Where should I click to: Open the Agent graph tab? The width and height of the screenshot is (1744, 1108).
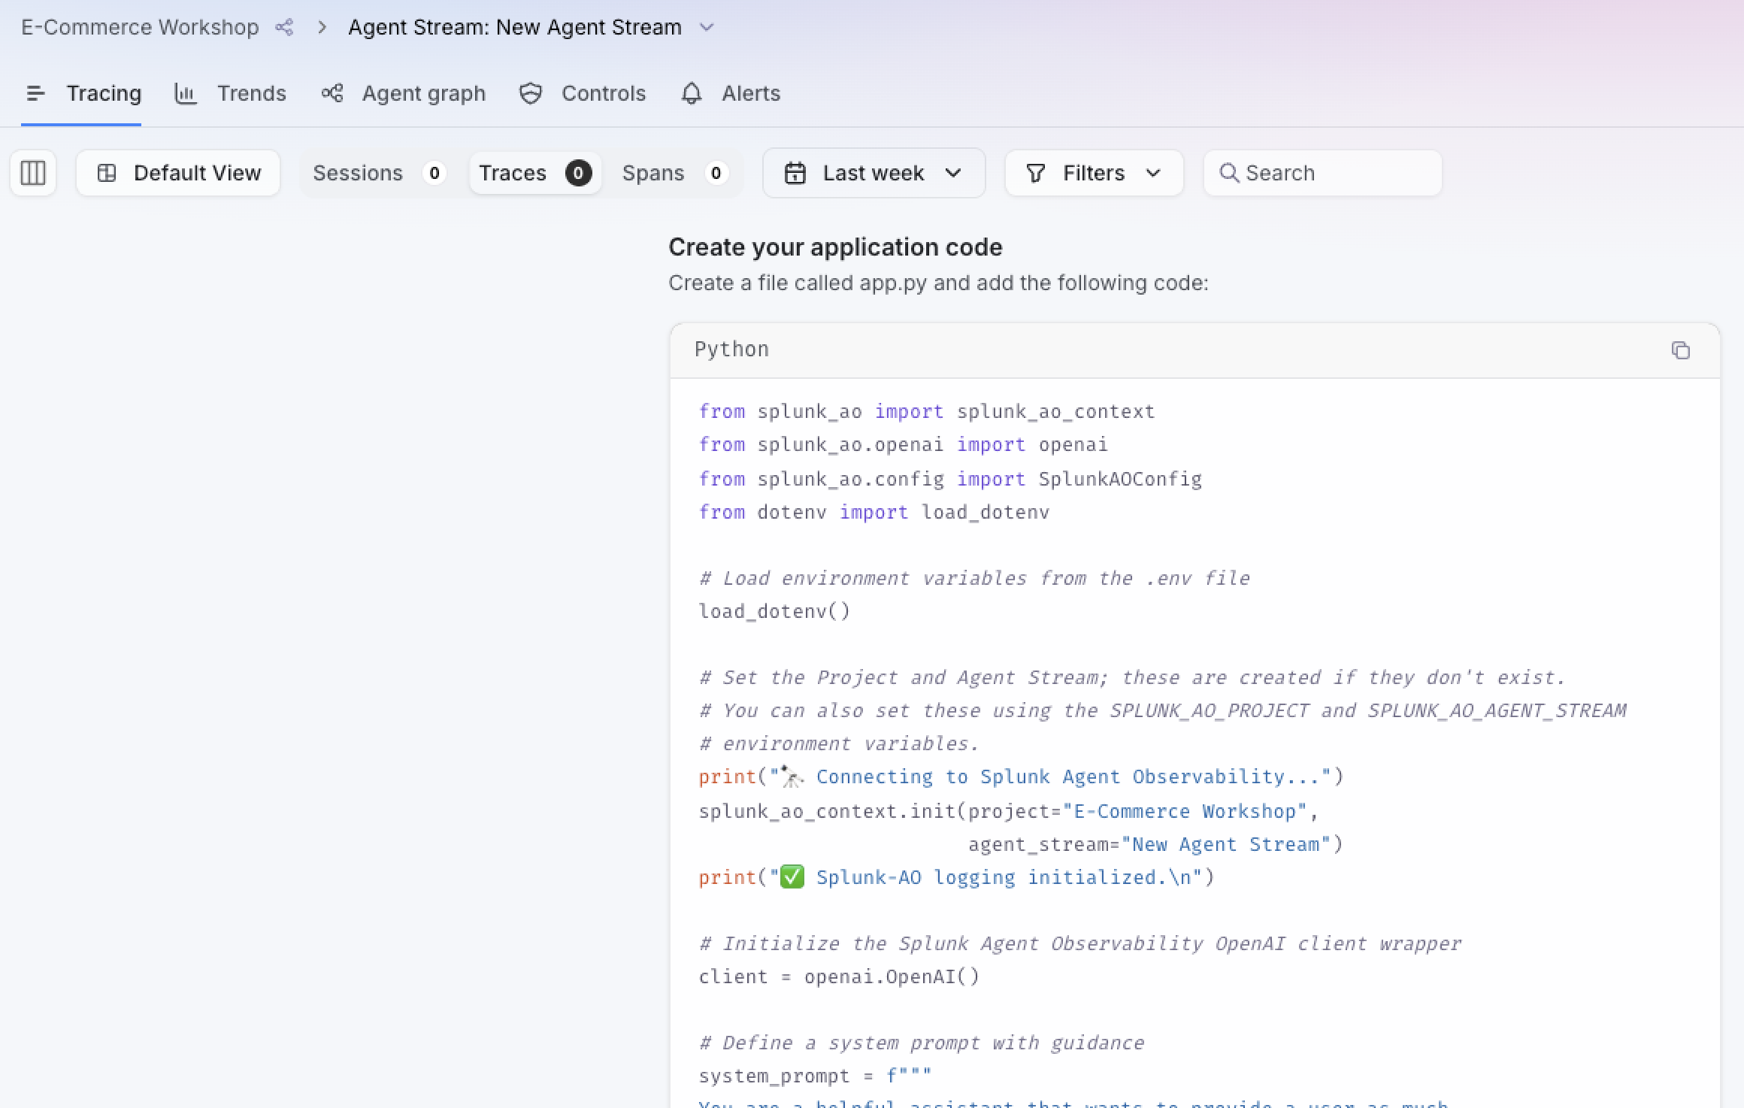coord(403,93)
